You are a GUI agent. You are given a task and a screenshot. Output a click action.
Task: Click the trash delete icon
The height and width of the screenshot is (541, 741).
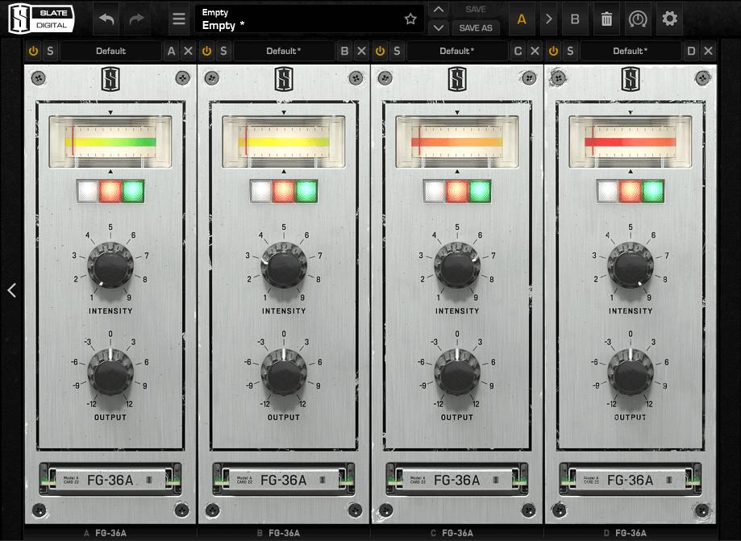tap(606, 19)
